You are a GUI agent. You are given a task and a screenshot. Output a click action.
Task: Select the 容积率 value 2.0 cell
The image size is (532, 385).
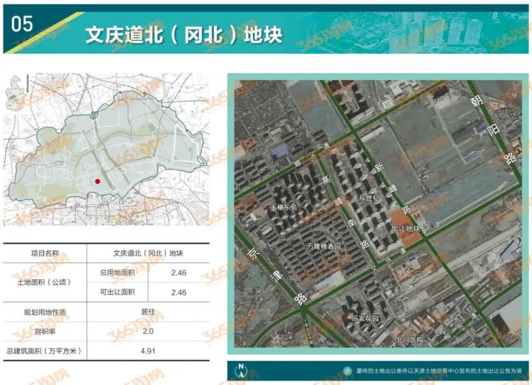[148, 331]
